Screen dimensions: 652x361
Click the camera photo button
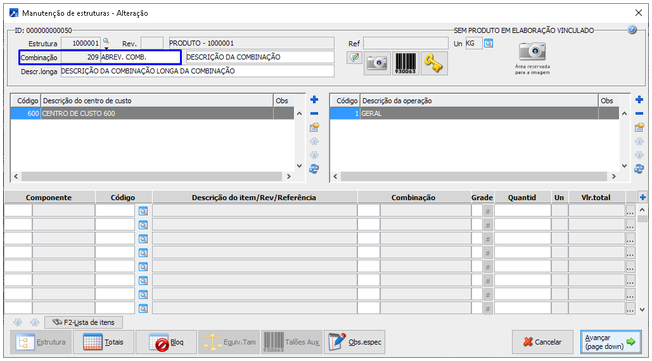tap(377, 63)
